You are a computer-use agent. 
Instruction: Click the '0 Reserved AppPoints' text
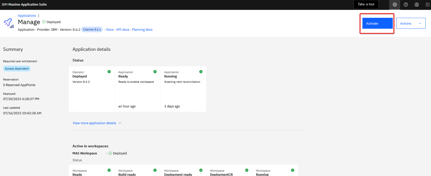tap(19, 85)
